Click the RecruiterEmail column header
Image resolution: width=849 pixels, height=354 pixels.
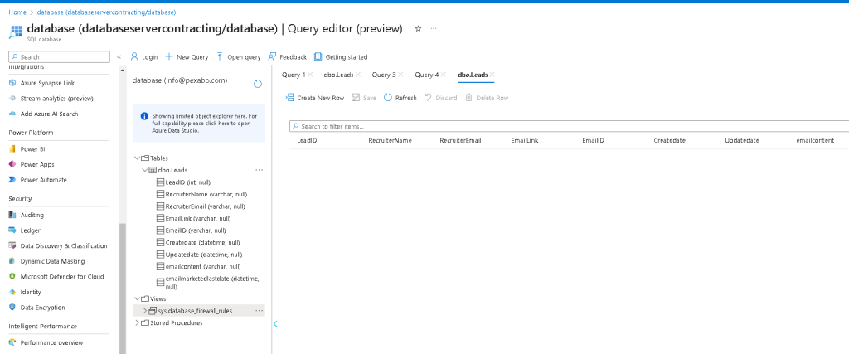(x=460, y=140)
